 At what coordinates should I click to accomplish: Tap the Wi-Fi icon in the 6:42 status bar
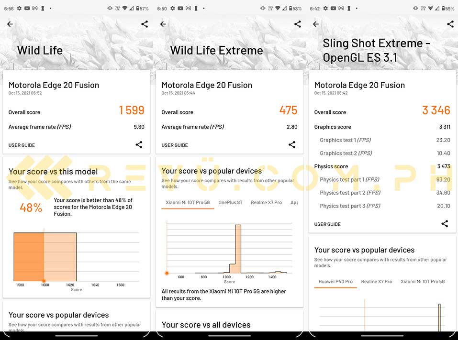click(431, 9)
